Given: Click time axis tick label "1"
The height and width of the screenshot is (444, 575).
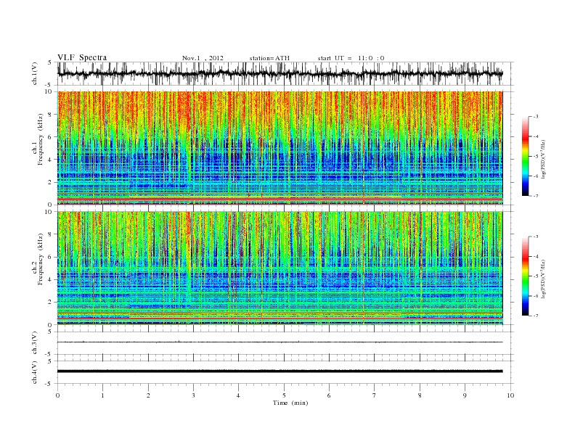Looking at the screenshot, I should (x=102, y=395).
